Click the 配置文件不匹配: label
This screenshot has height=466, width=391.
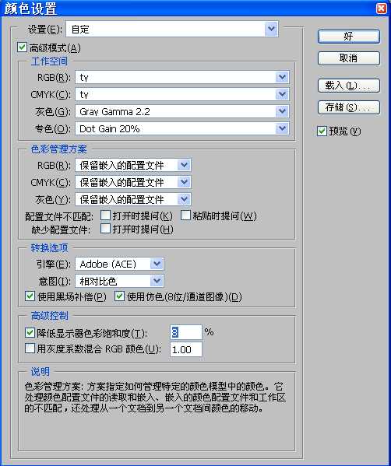(59, 216)
